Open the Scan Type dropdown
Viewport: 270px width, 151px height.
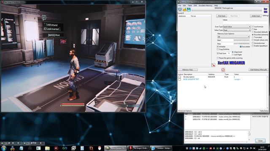237,27
